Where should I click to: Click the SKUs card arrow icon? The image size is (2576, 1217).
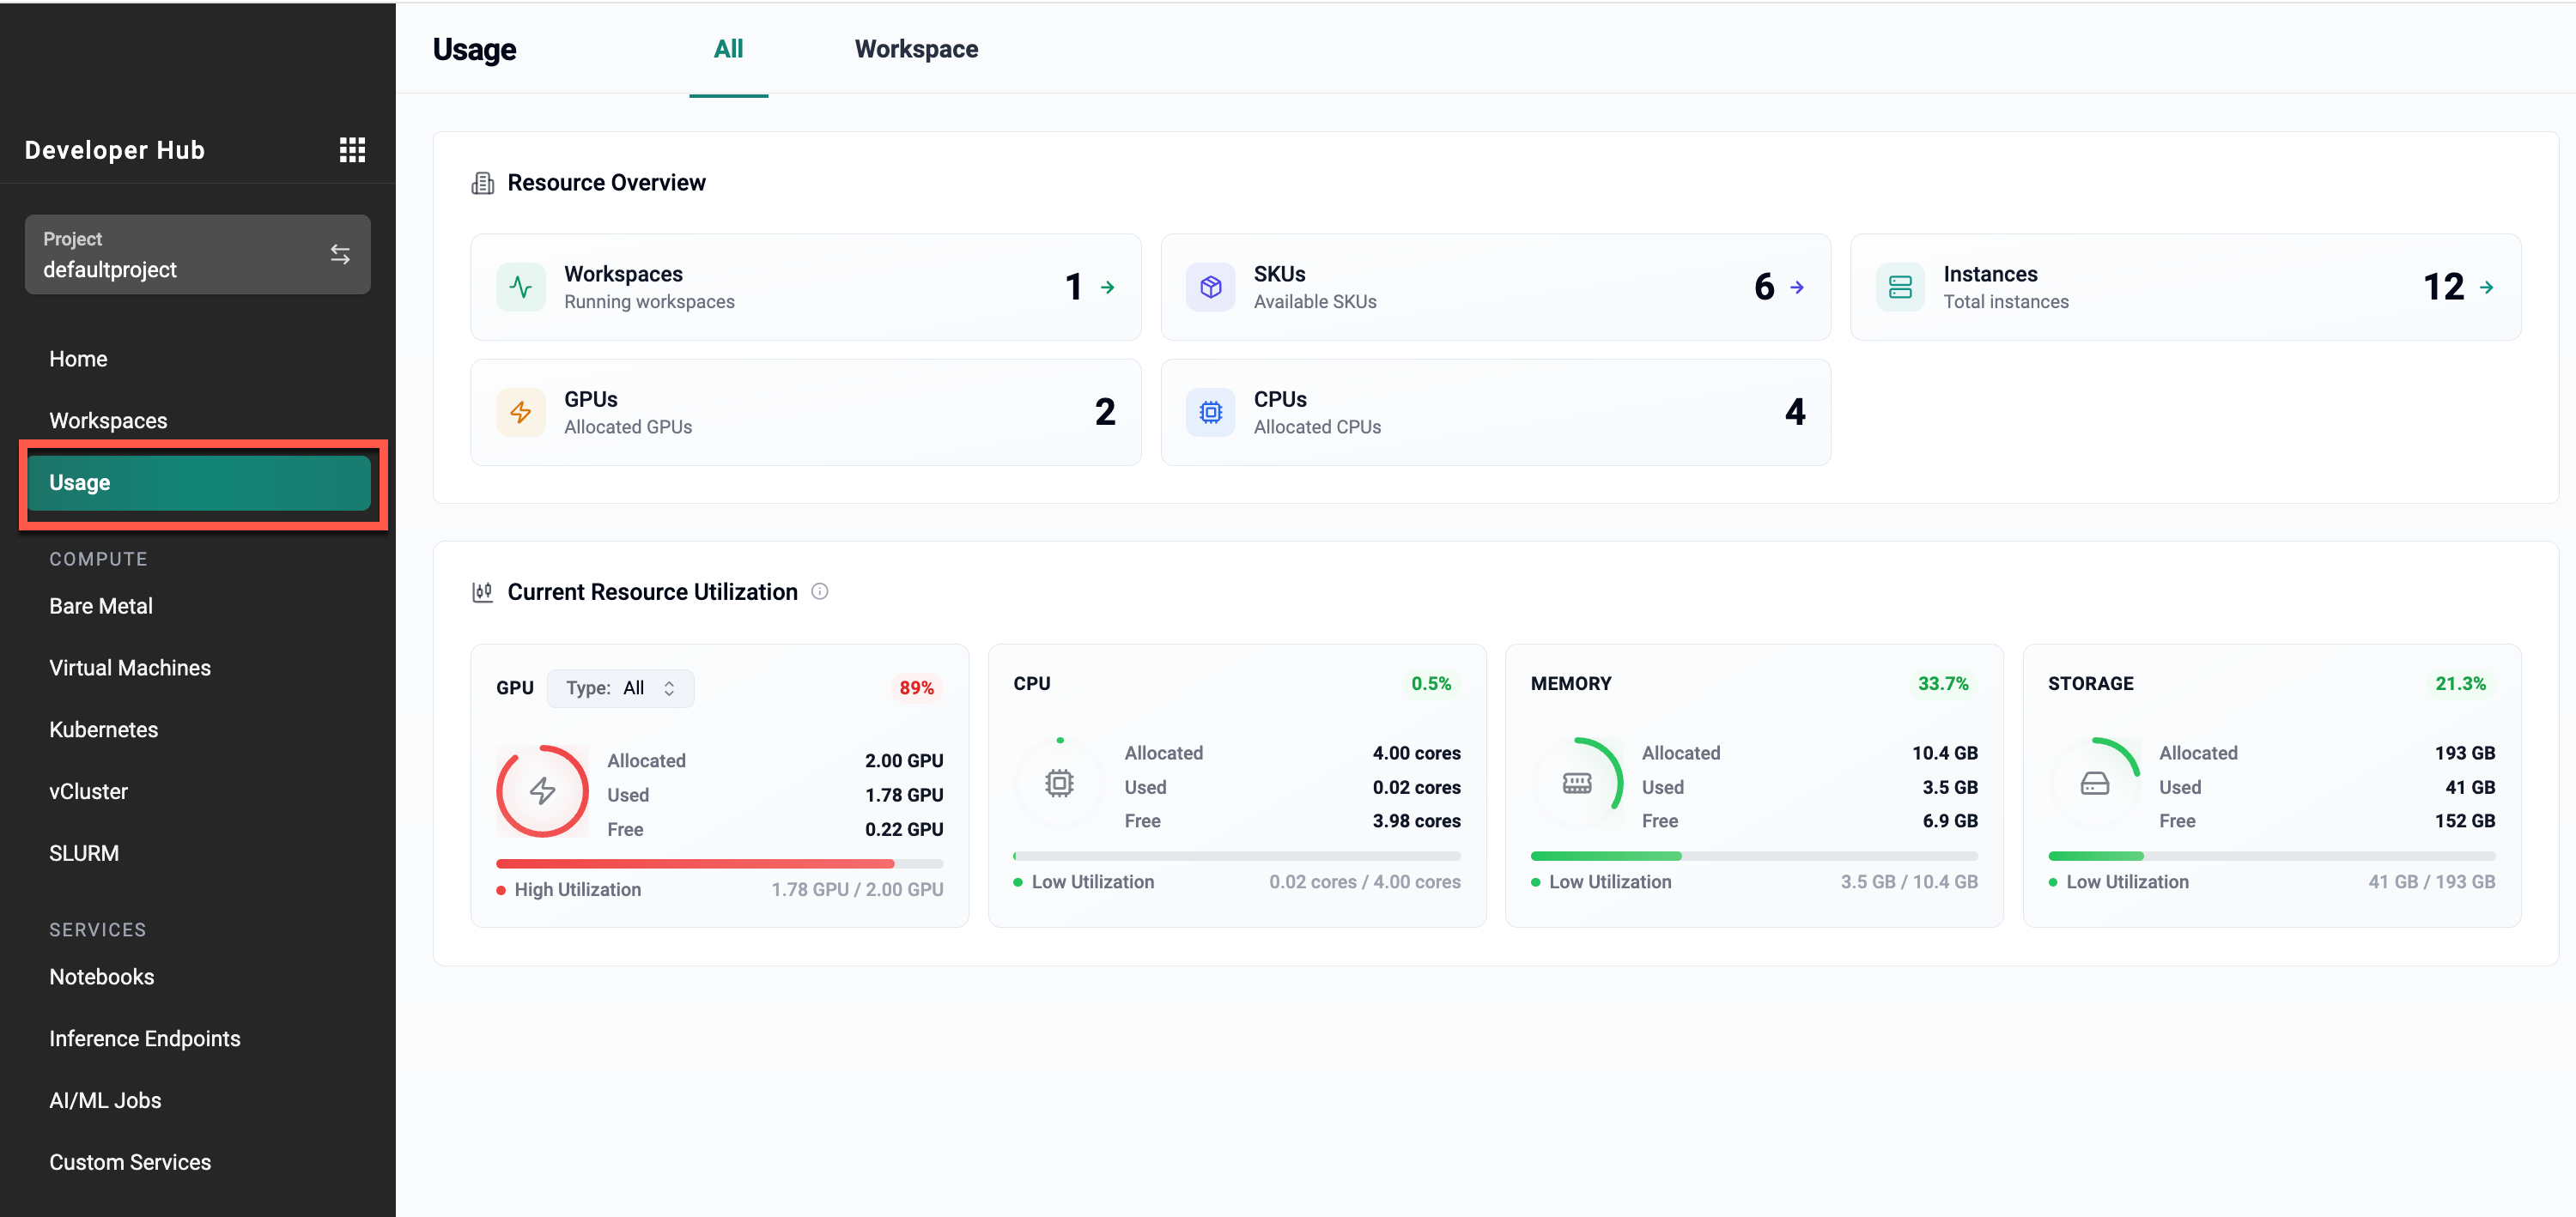coord(1796,288)
